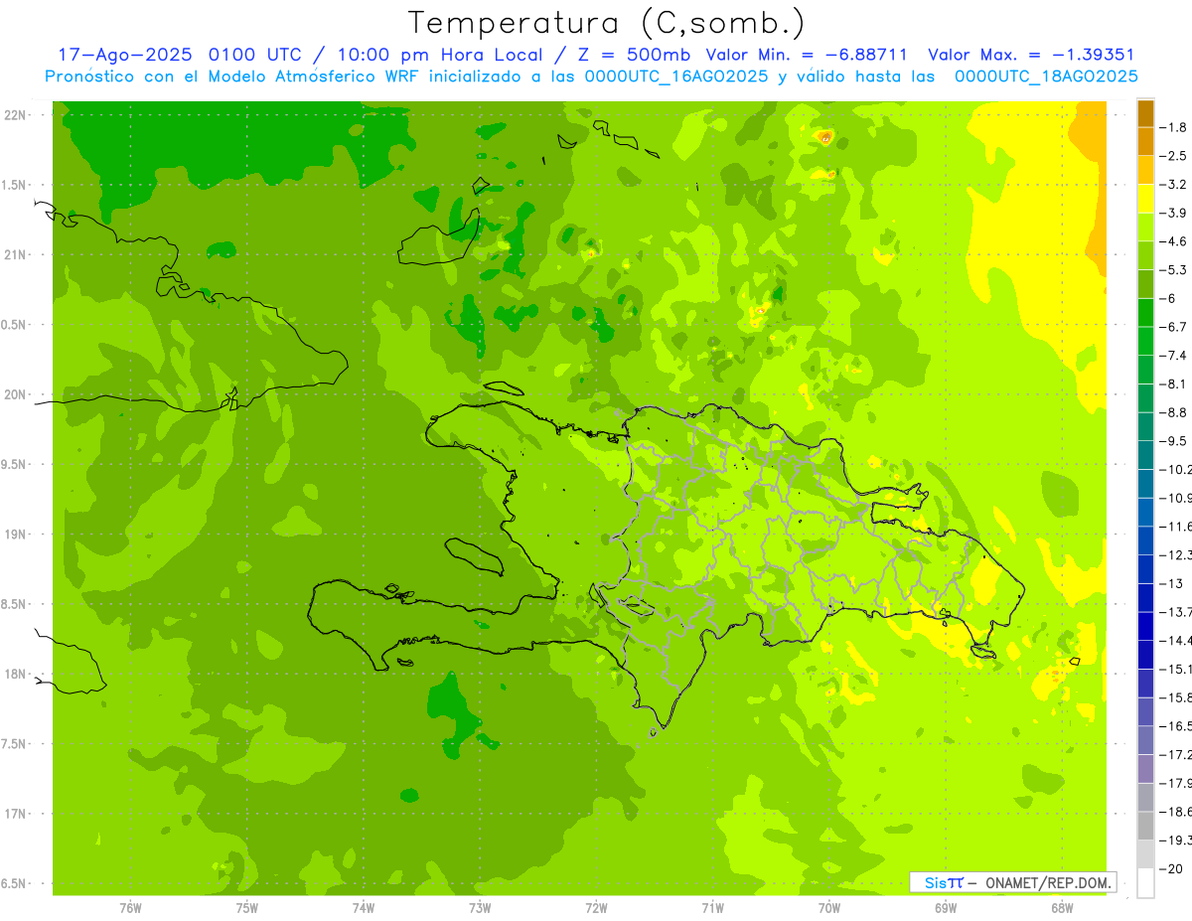Image resolution: width=1192 pixels, height=921 pixels.
Task: Click the "-6" colorbar label
Action: tap(1169, 298)
